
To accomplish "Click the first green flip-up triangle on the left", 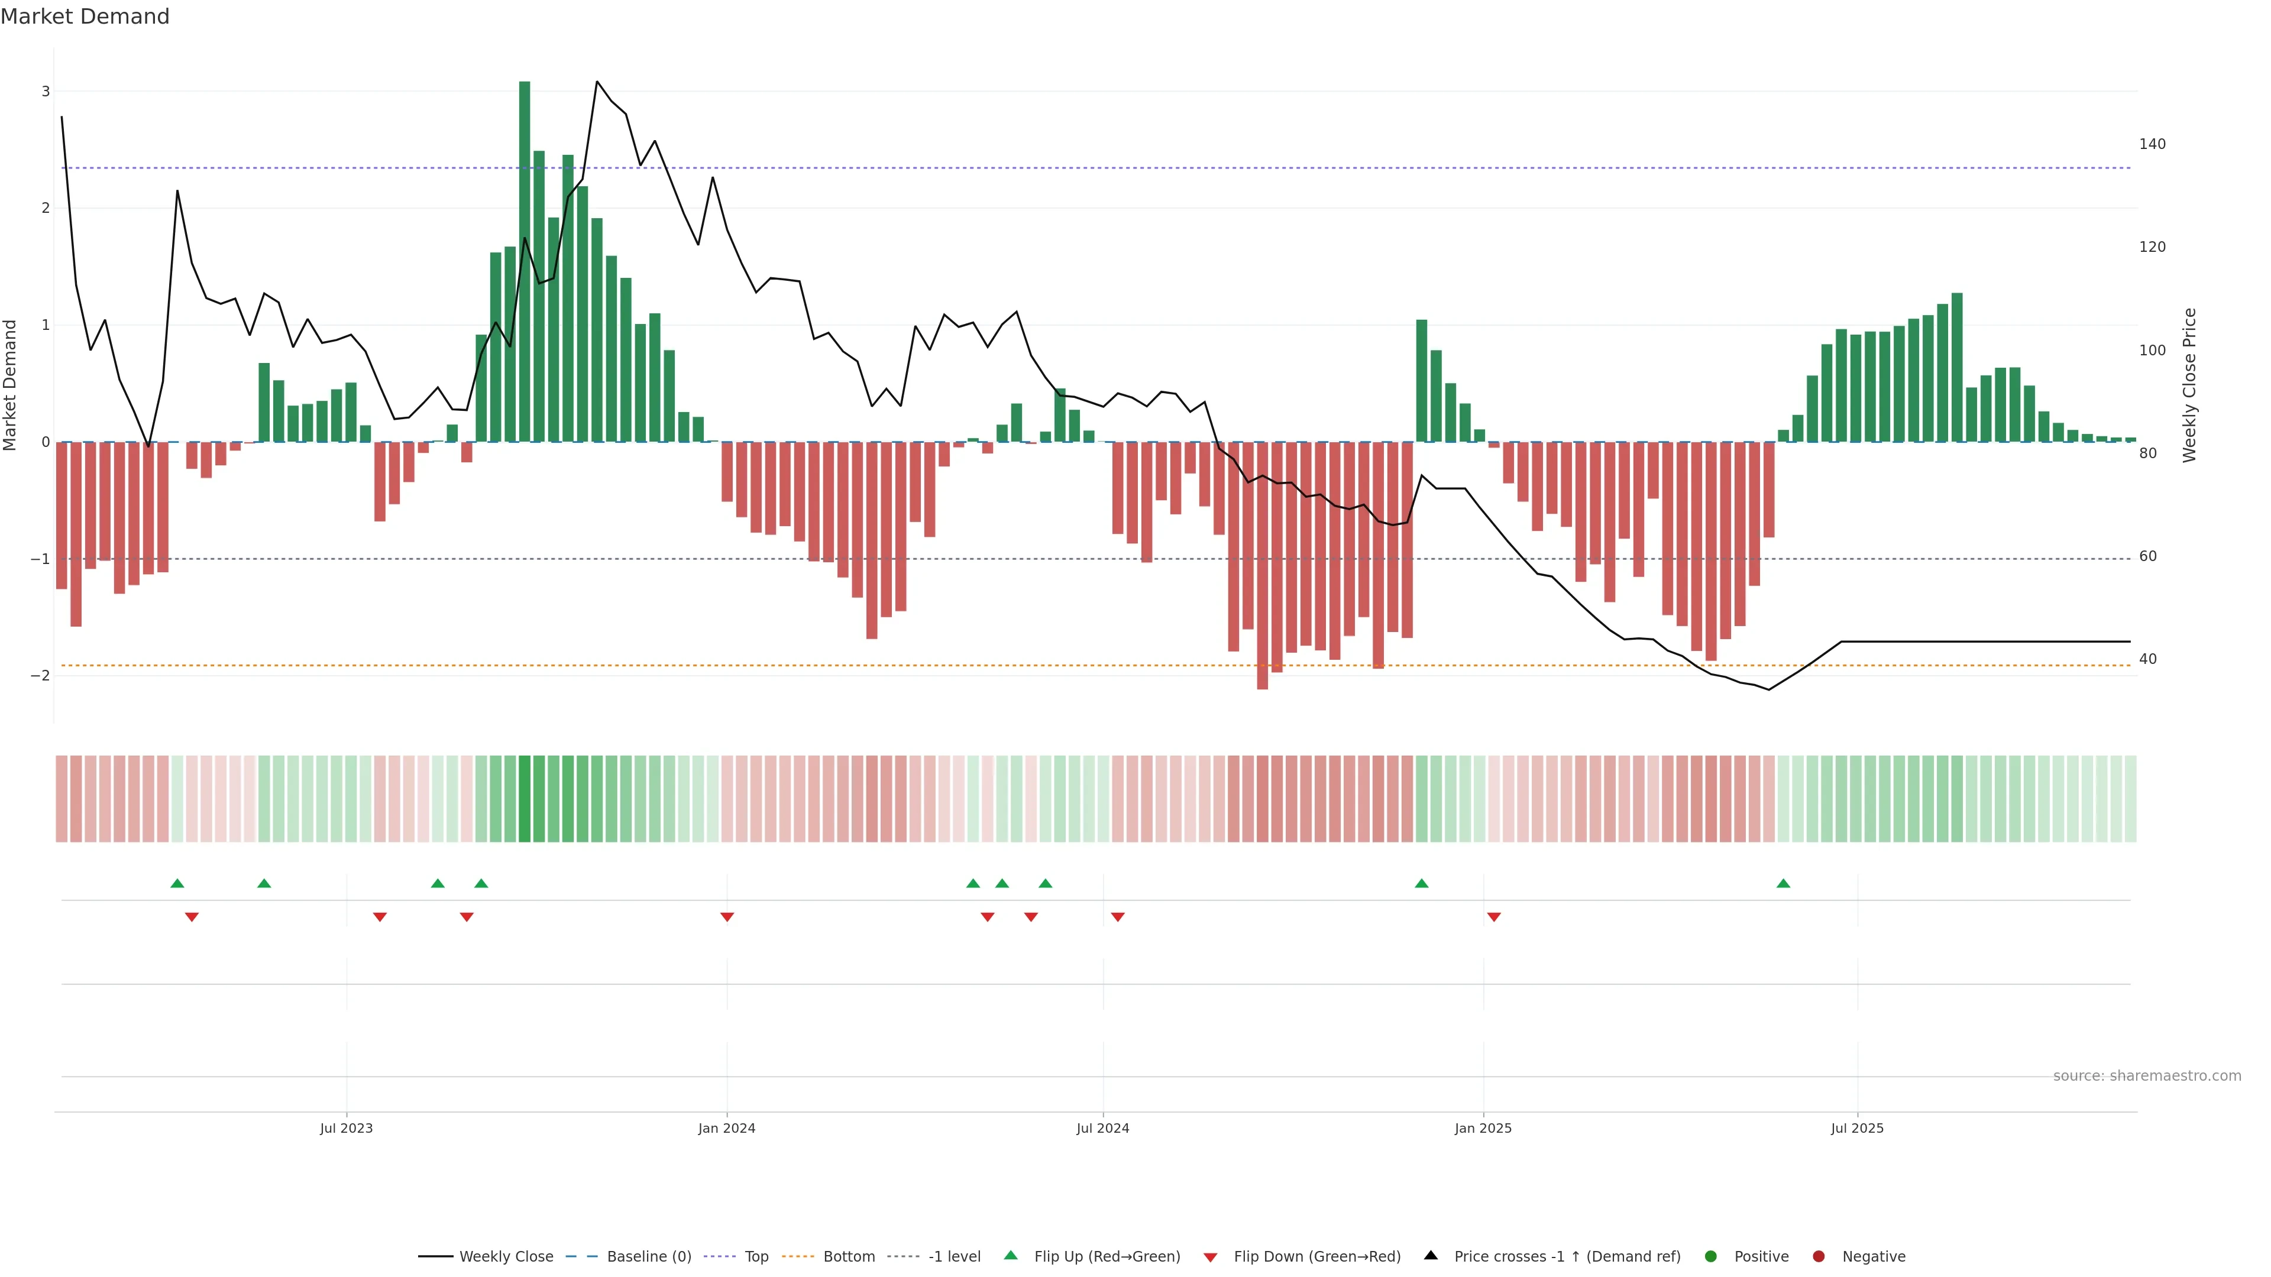I will click(x=177, y=883).
